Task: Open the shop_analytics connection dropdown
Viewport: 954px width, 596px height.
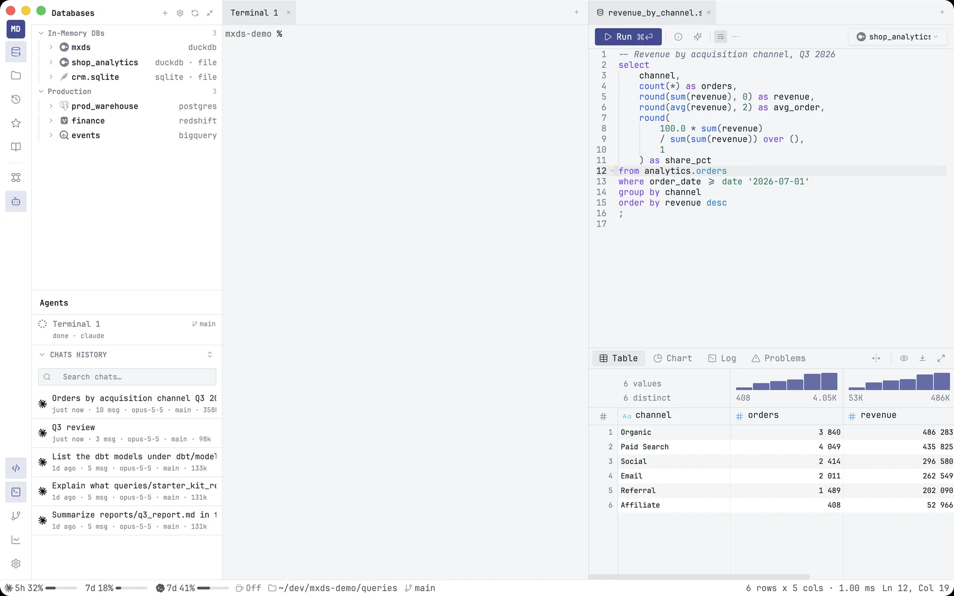Action: tap(897, 37)
